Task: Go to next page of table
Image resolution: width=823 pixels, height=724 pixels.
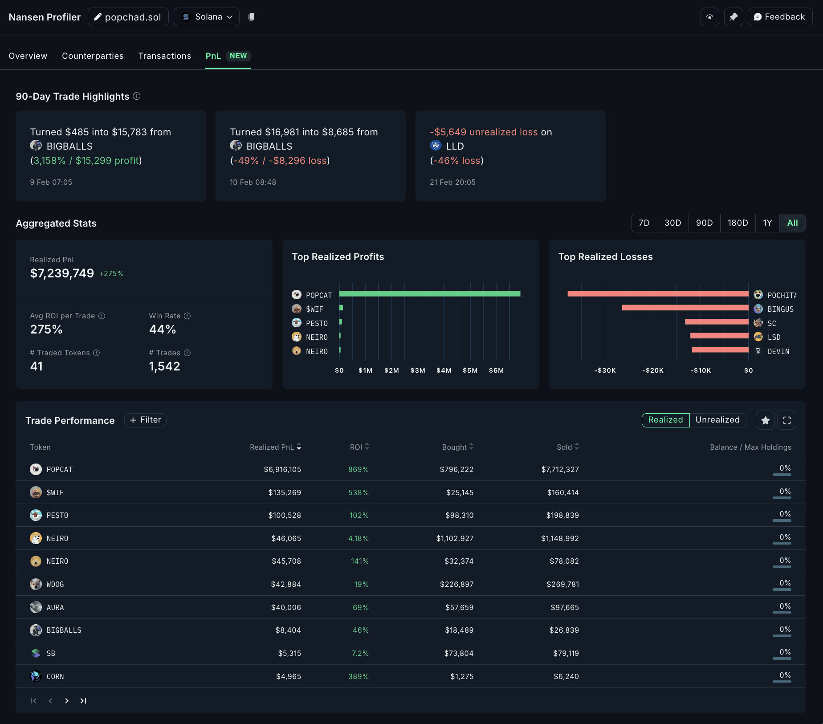Action: [67, 701]
